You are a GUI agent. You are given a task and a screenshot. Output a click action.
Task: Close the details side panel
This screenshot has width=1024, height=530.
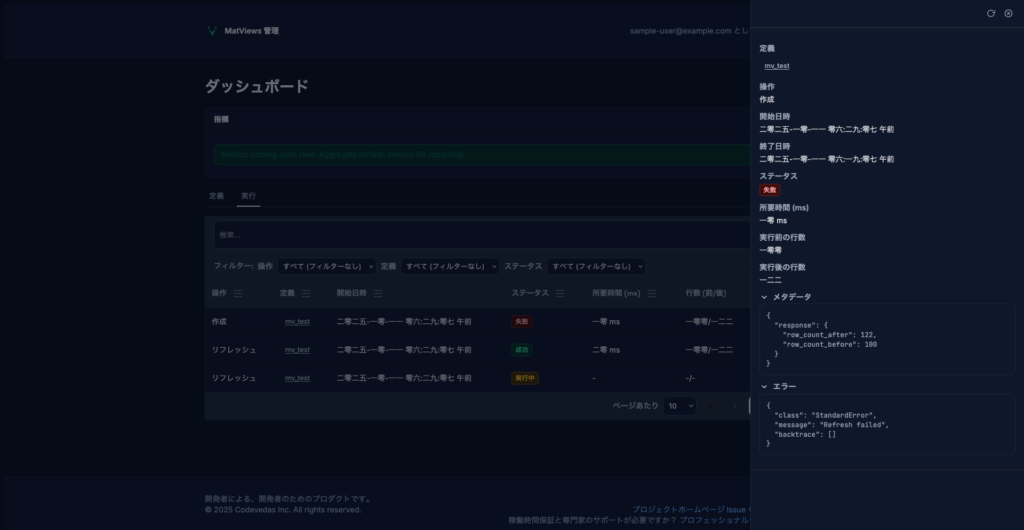pos(1009,14)
